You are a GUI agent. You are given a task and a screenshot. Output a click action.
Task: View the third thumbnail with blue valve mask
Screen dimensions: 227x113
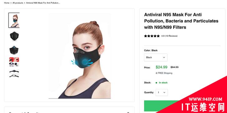click(14, 50)
